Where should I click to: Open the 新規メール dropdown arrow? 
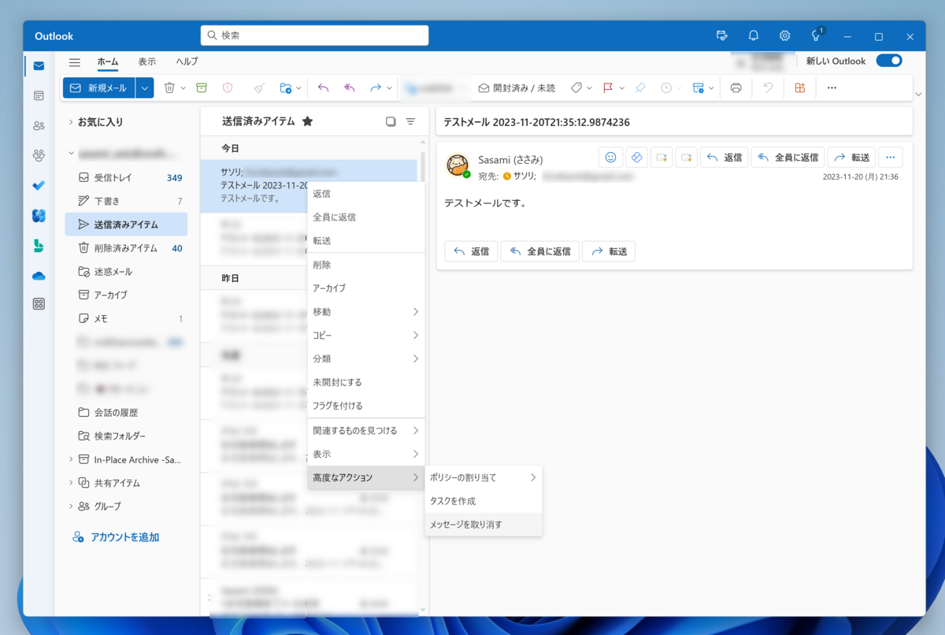[144, 88]
